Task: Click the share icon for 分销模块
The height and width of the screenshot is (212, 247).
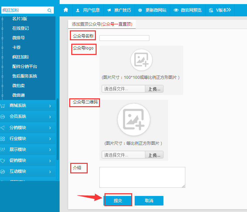Action: (3, 128)
